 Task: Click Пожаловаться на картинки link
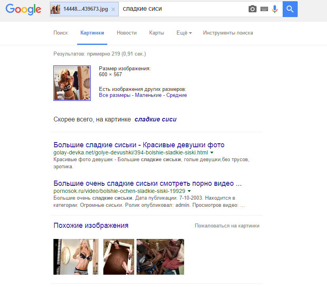pyautogui.click(x=227, y=226)
